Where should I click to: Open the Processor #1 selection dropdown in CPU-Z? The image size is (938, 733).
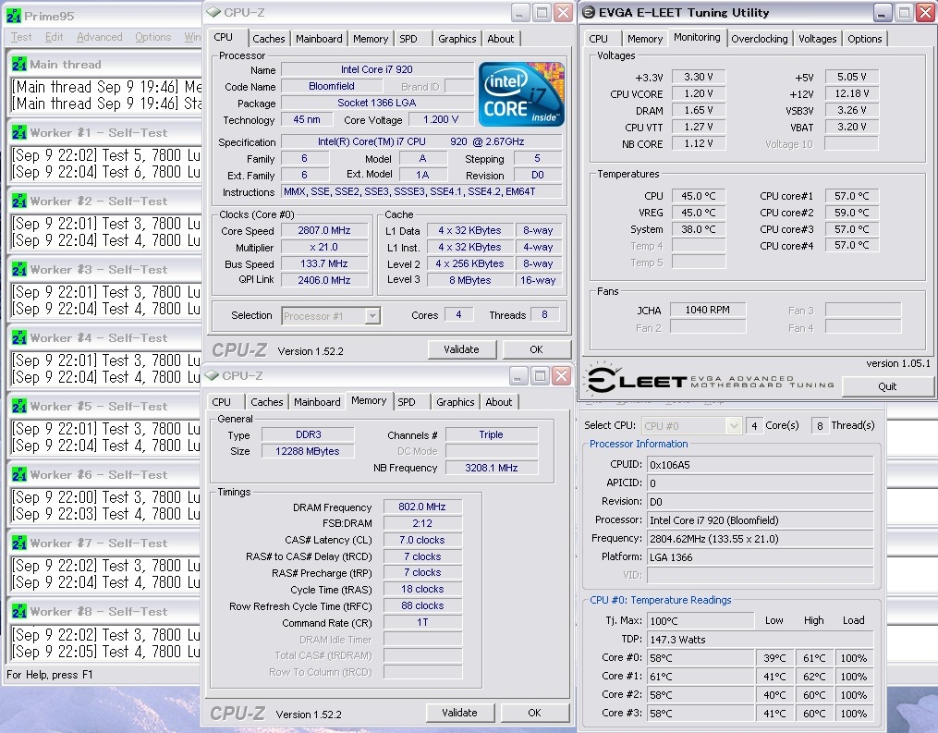(x=372, y=315)
